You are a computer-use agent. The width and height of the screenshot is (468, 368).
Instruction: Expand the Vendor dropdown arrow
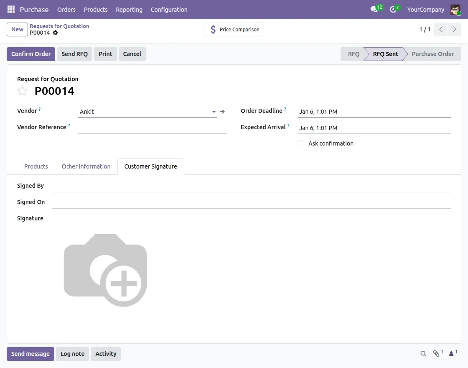point(214,112)
